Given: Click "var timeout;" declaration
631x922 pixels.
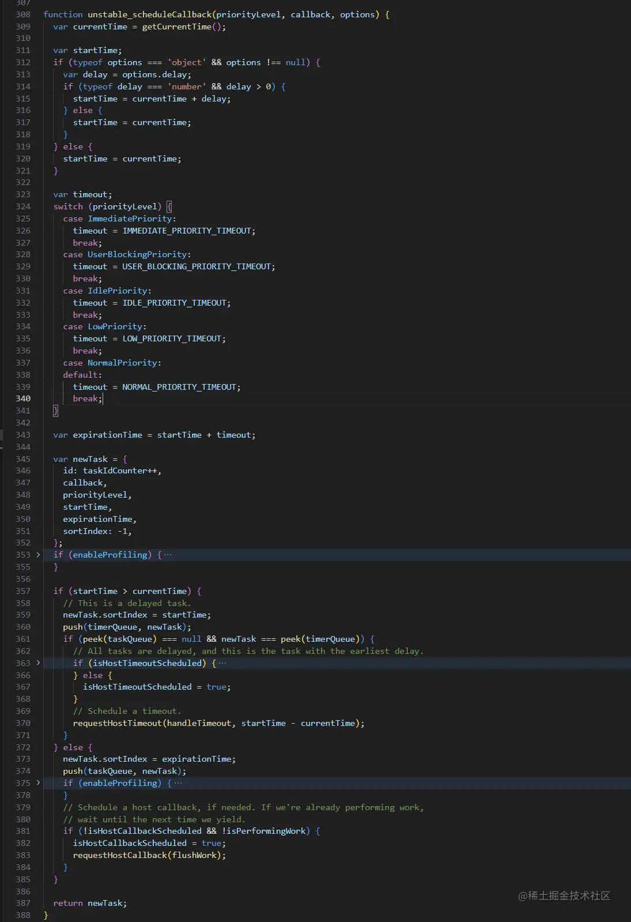Looking at the screenshot, I should [x=83, y=194].
